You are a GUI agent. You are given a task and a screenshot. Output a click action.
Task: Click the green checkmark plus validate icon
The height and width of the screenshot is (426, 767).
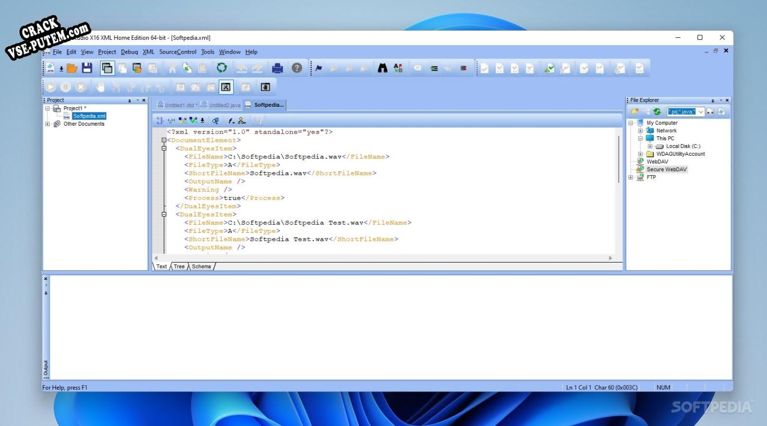tap(550, 68)
